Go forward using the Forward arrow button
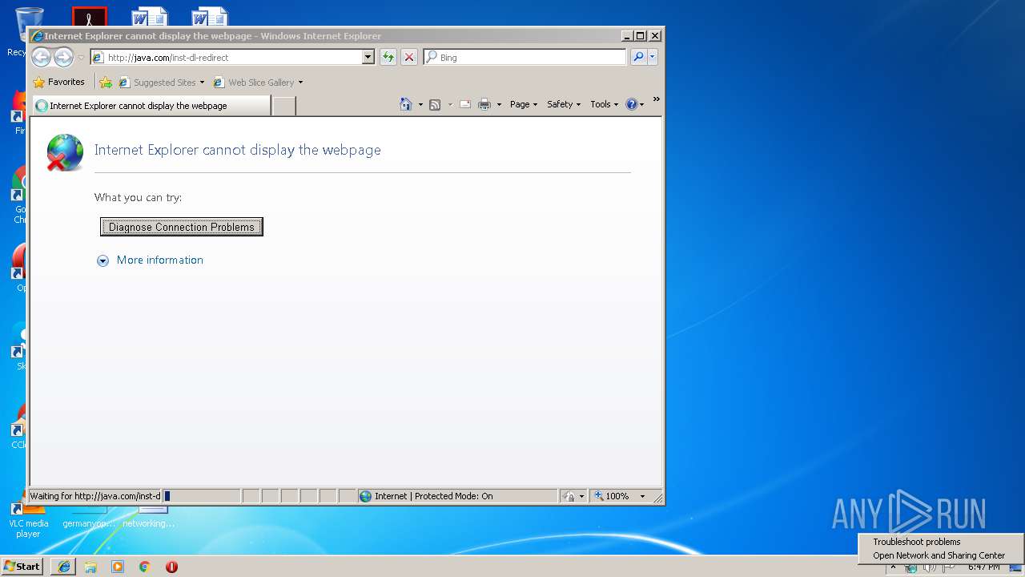Screen dimensions: 1025x577 [x=62, y=57]
